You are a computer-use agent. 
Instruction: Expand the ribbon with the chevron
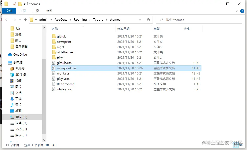pyautogui.click(x=236, y=11)
